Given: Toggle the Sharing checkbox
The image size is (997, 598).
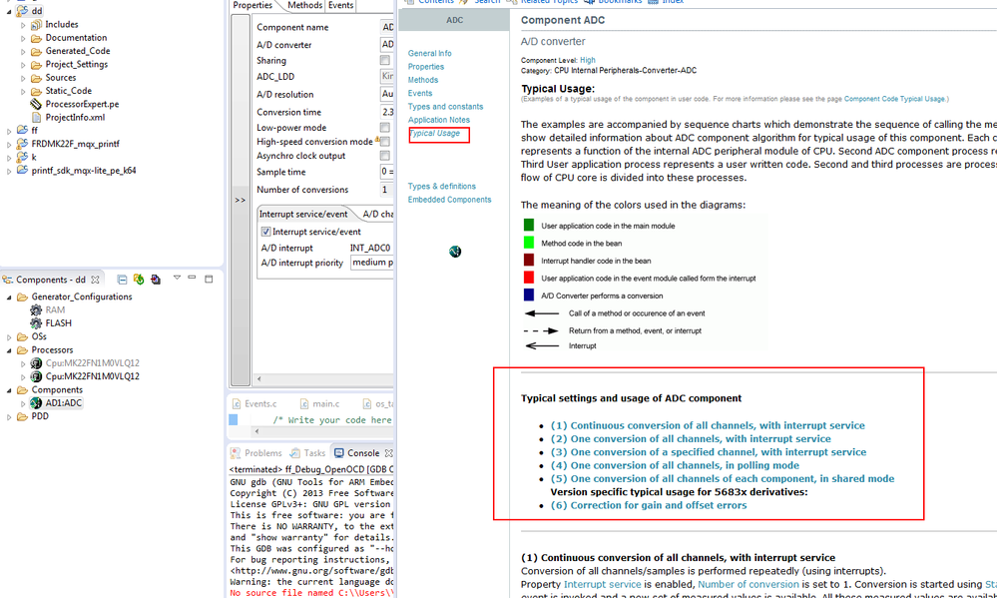Looking at the screenshot, I should coord(384,61).
